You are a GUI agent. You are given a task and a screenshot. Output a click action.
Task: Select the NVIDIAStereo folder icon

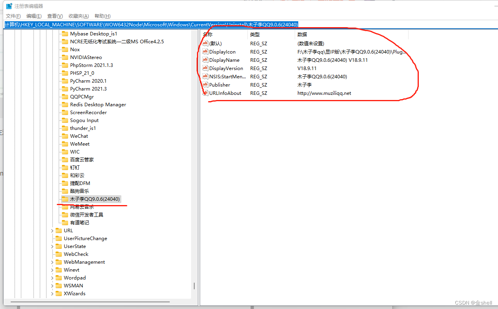(65, 57)
